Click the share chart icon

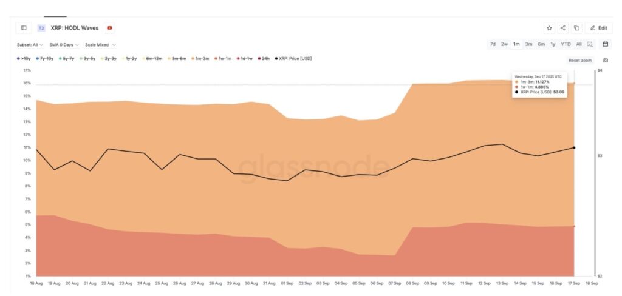(x=563, y=28)
